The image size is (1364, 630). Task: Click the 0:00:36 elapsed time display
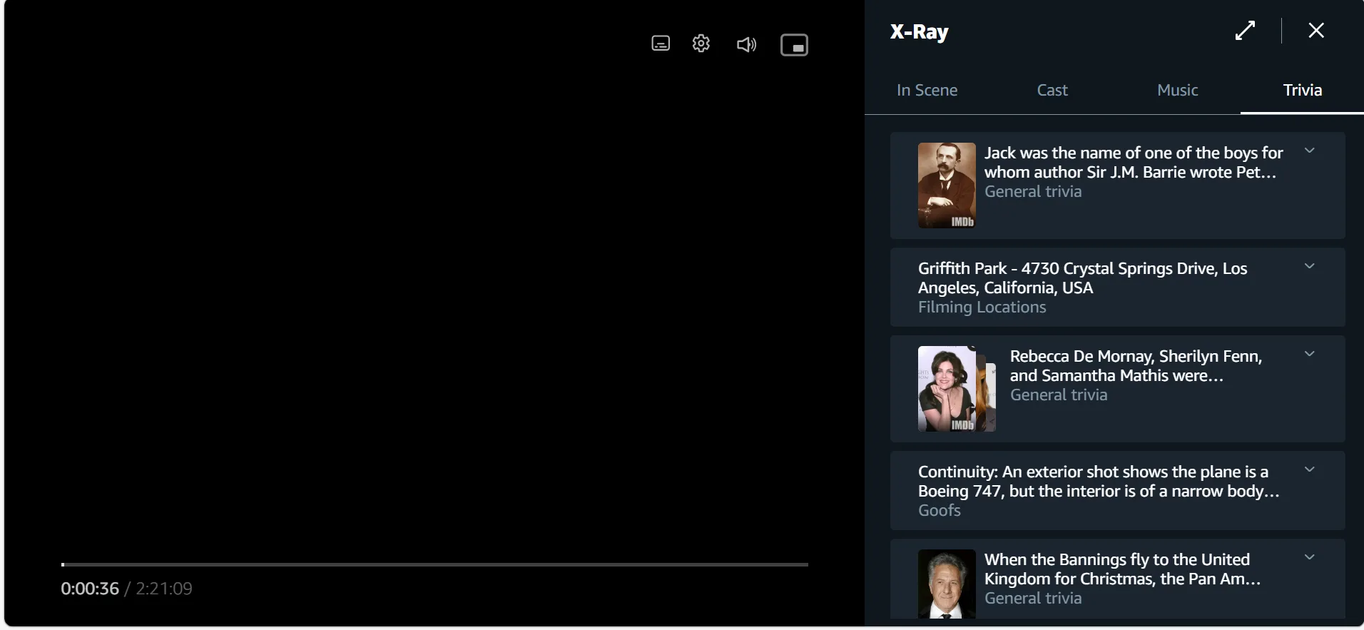[x=90, y=589]
